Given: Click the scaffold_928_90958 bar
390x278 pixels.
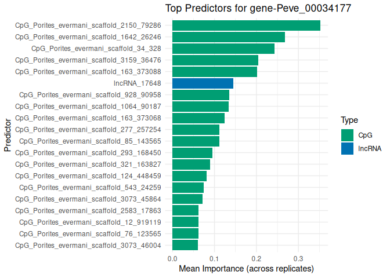Looking at the screenshot, I should point(201,95).
